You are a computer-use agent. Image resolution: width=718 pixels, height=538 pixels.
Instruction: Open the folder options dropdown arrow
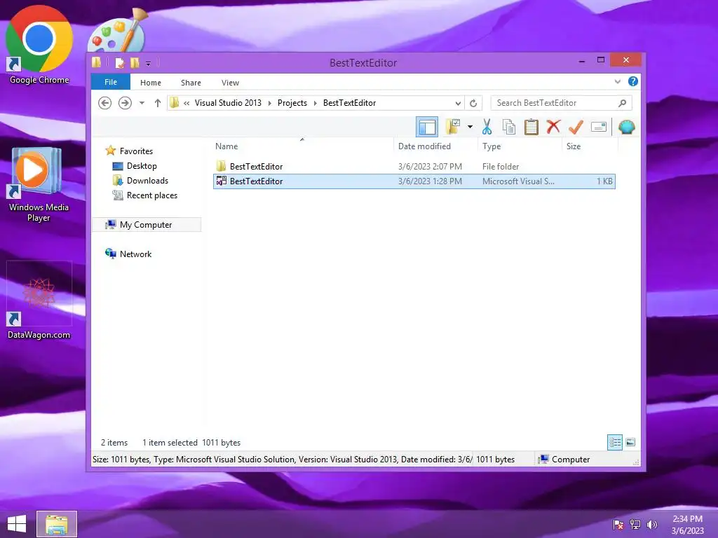point(470,127)
